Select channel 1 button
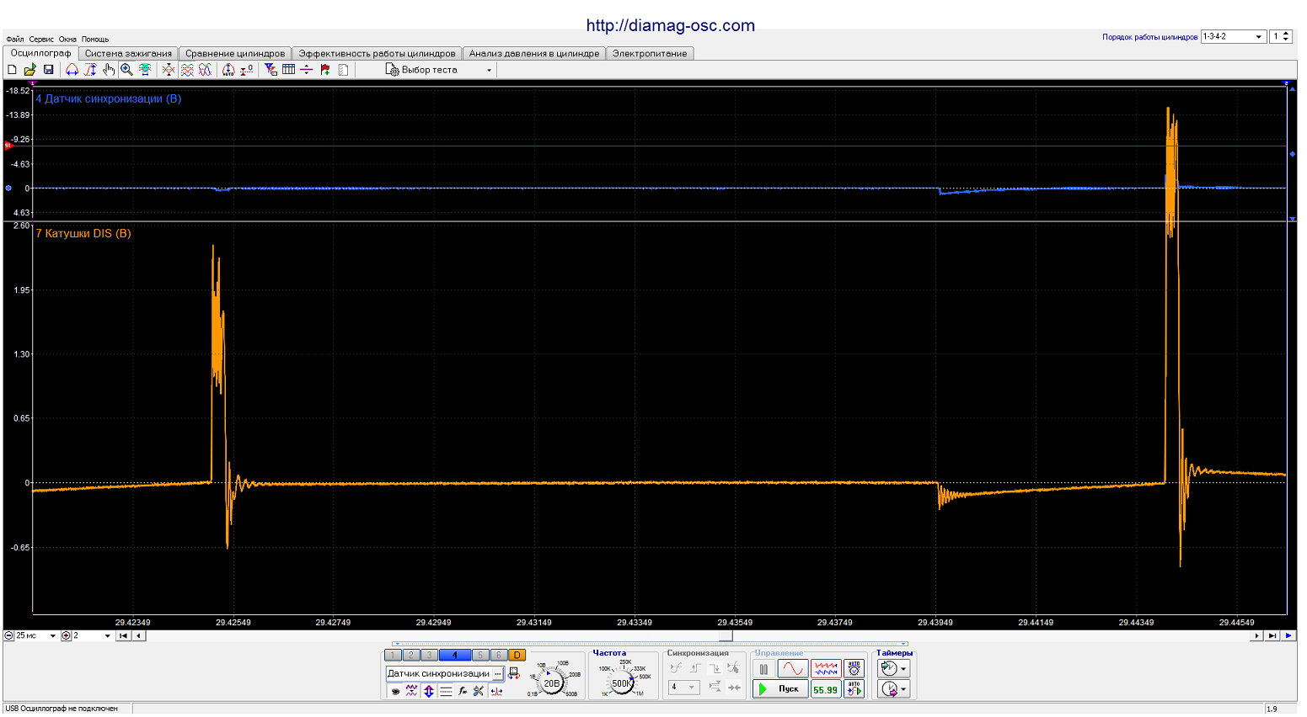The height and width of the screenshot is (717, 1307). tap(393, 655)
